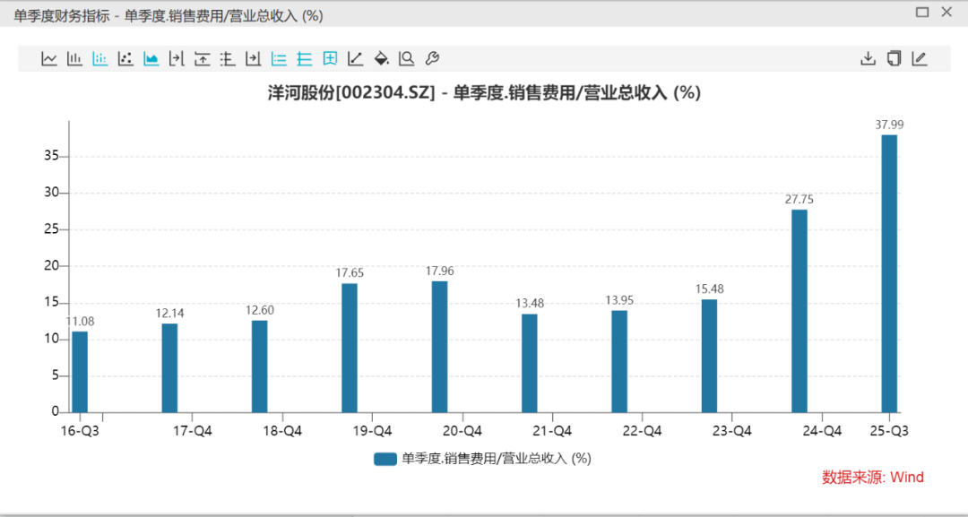Open the paint bucket fill color tool
The height and width of the screenshot is (517, 968).
pyautogui.click(x=381, y=58)
